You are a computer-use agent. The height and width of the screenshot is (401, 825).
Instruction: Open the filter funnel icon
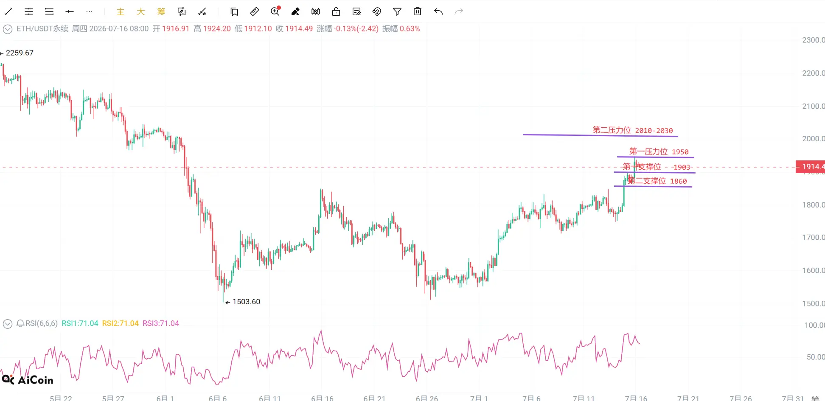[x=397, y=11]
